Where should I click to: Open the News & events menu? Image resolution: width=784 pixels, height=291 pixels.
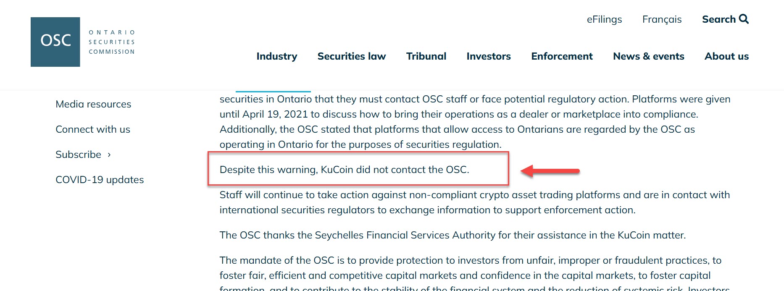pyautogui.click(x=648, y=56)
